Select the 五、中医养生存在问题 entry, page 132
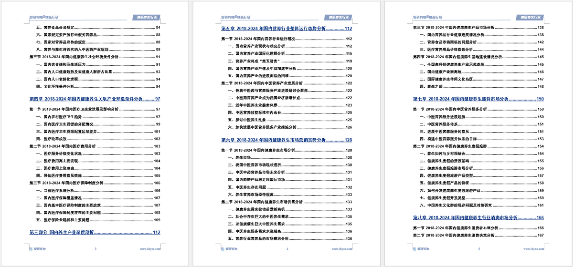573x267 pixels. tap(290, 187)
